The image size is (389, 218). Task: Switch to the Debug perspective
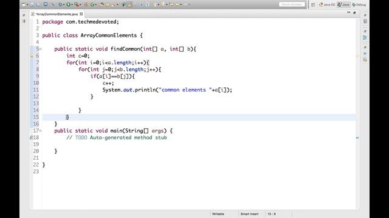point(359,4)
